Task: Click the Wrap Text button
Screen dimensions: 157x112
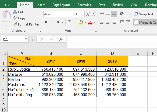Action: pyautogui.click(x=144, y=14)
